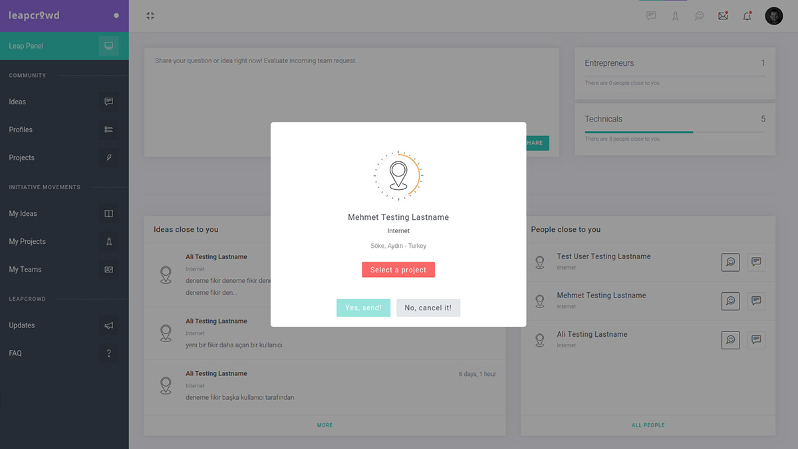The width and height of the screenshot is (798, 449).
Task: Click message icon for Test User Testing Lastname
Action: tap(756, 262)
